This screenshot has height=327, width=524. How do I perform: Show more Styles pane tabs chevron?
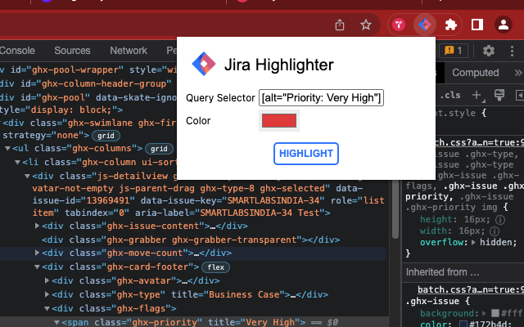(518, 73)
